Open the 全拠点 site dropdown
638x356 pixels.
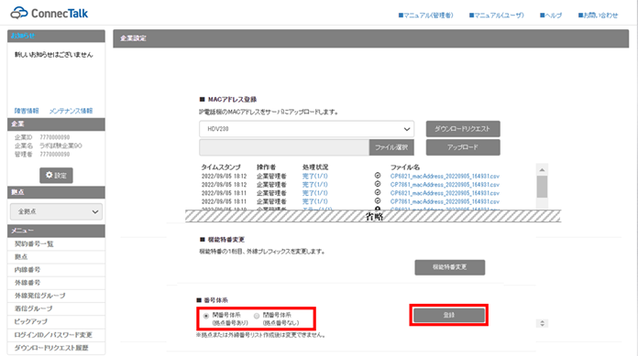point(56,211)
